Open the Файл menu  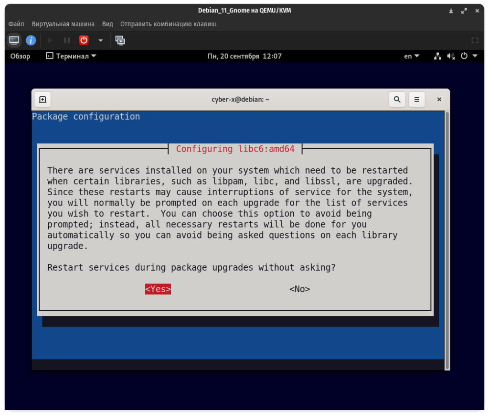(x=16, y=24)
